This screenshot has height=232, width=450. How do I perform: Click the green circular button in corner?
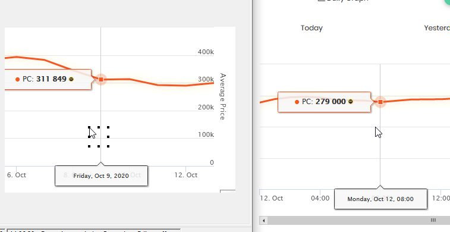point(446,2)
